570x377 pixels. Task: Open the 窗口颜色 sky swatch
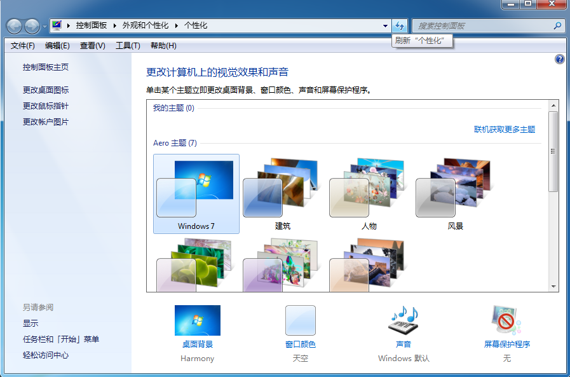300,320
